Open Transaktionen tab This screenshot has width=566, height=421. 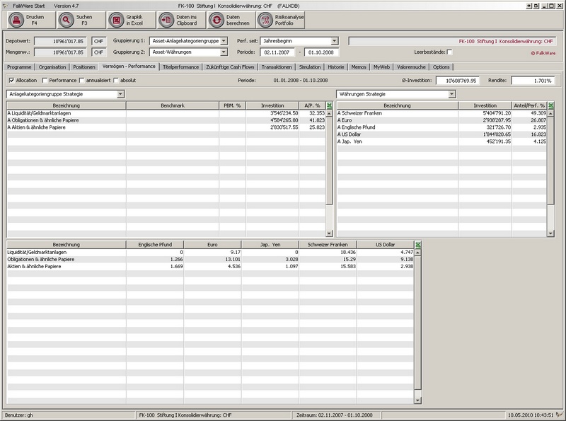277,67
